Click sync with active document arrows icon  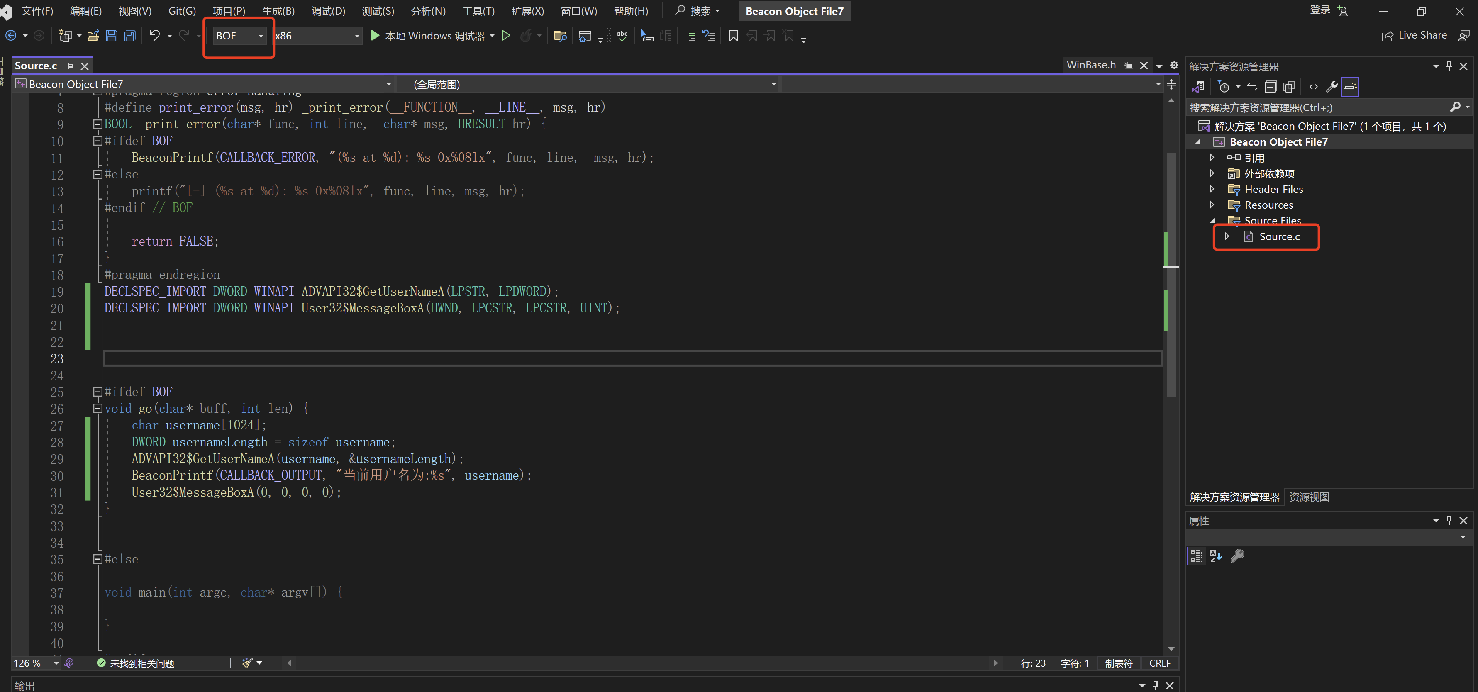tap(1252, 87)
